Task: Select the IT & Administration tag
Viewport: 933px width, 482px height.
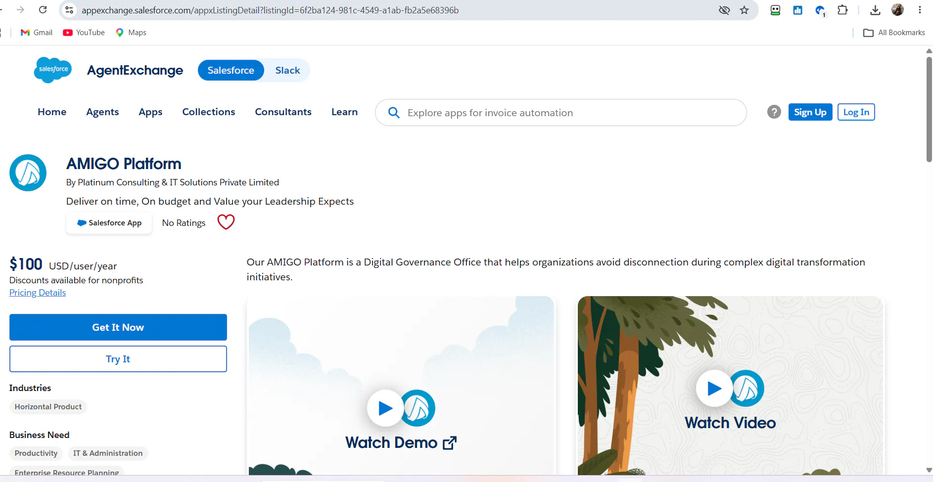Action: click(108, 453)
